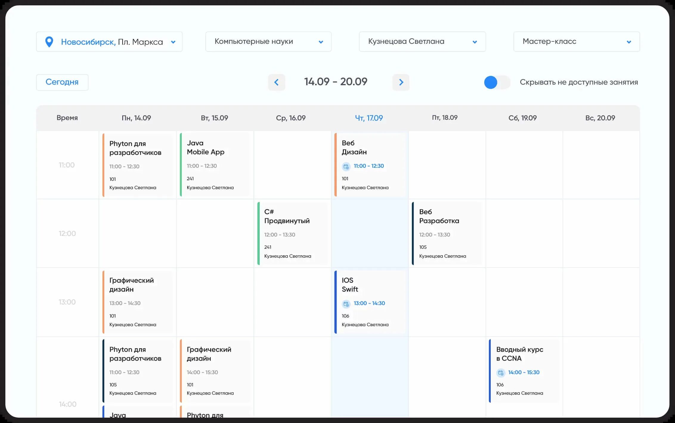Click room 106 on the IOS Swift card

click(x=345, y=316)
